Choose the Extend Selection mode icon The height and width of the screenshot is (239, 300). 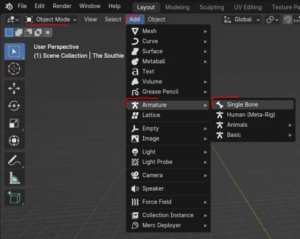pyautogui.click(x=19, y=32)
